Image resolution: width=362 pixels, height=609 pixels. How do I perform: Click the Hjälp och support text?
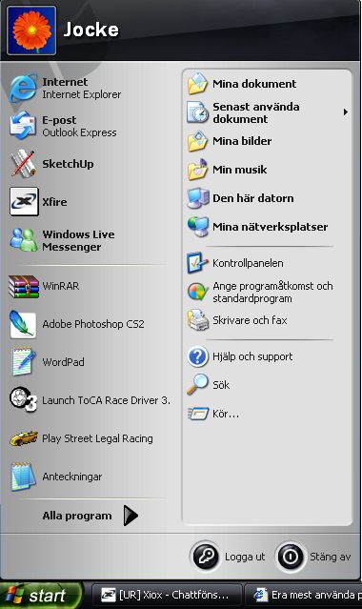point(252,356)
